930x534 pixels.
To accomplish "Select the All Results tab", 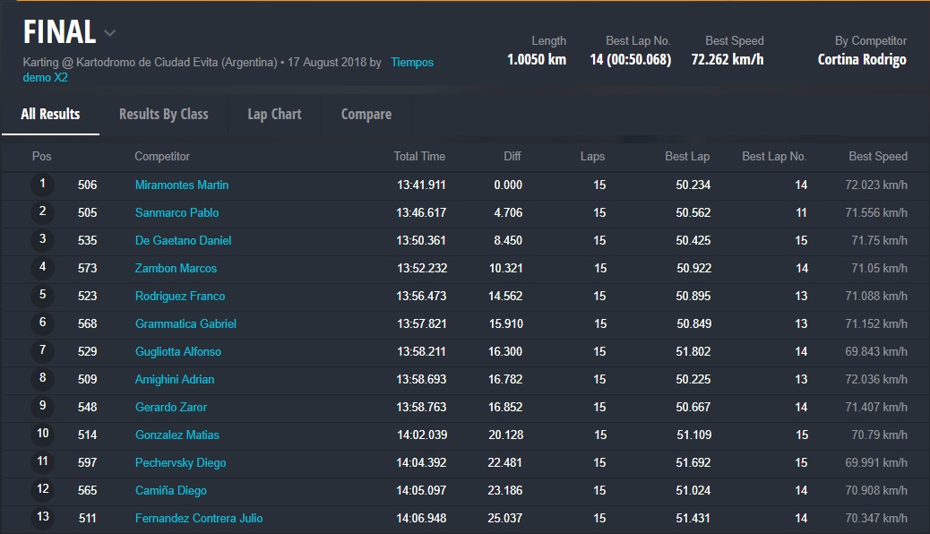I will point(50,114).
